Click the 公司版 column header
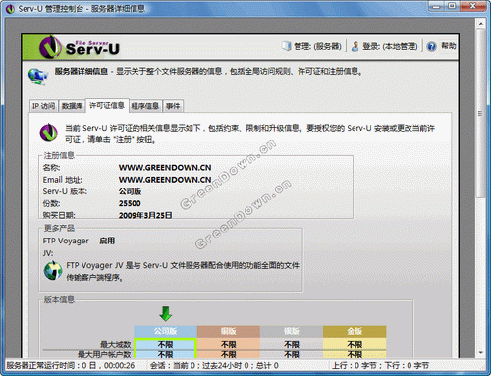Image resolution: width=491 pixels, height=376 pixels. pos(165,331)
